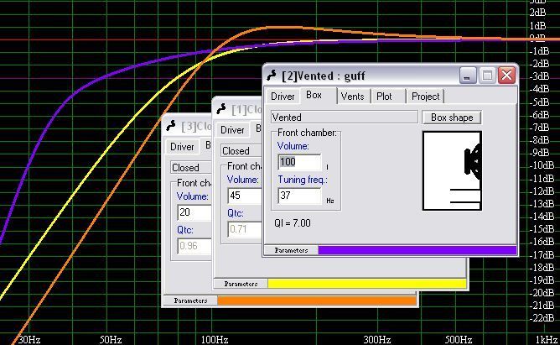This screenshot has height=345, width=560.
Task: Switch to the Vents tab
Action: tap(352, 97)
